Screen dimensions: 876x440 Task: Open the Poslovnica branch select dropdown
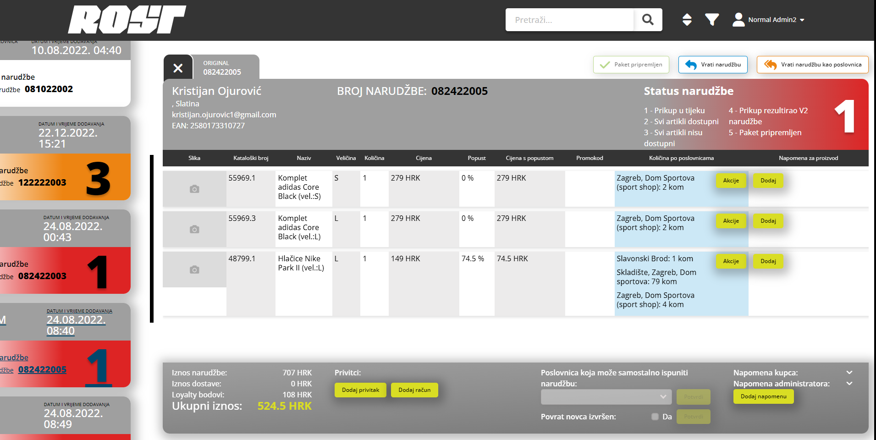coord(606,397)
